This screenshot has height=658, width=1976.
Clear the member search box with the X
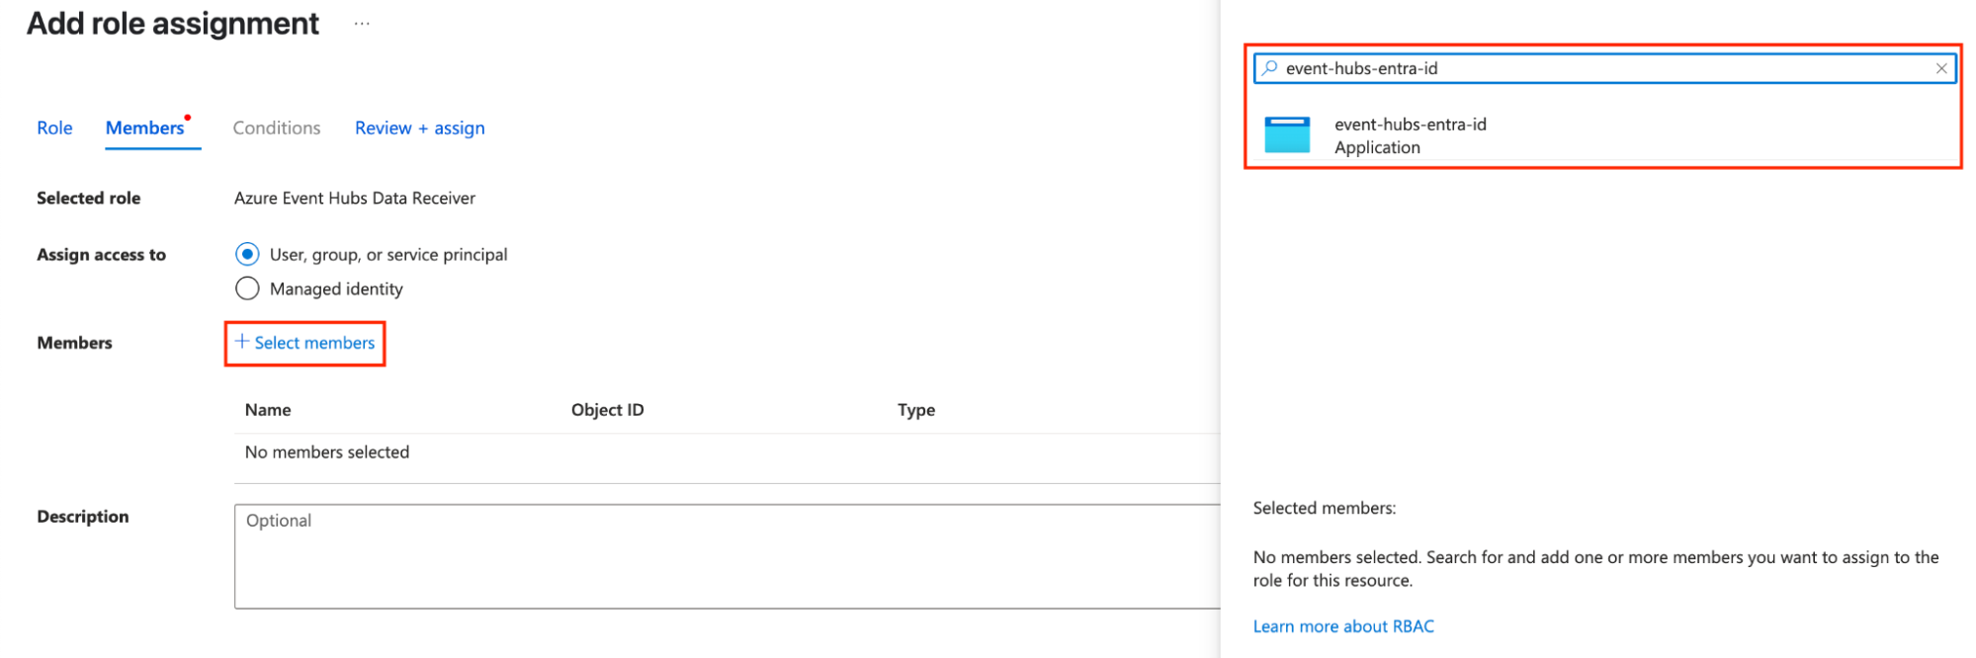pyautogui.click(x=1940, y=68)
